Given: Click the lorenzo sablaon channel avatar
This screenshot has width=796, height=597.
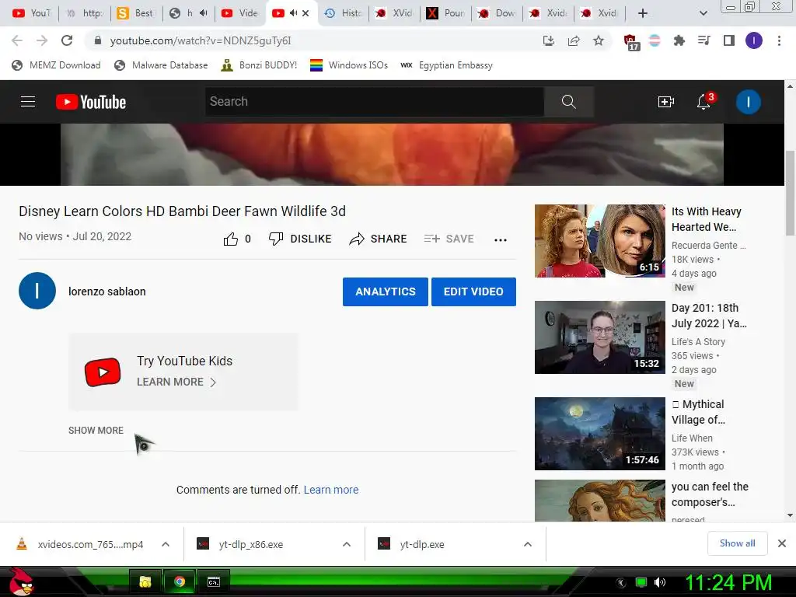Looking at the screenshot, I should pyautogui.click(x=37, y=291).
